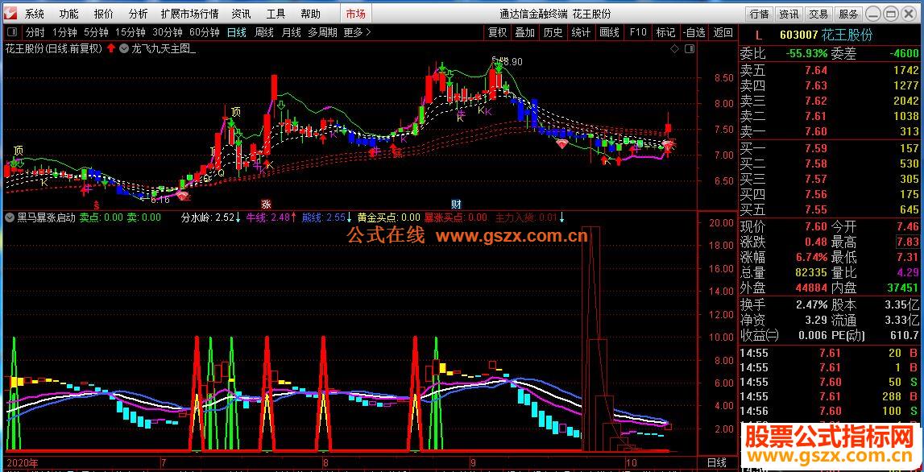Click the $ marker under main chart
This screenshot has width=924, height=472.
coord(97,205)
